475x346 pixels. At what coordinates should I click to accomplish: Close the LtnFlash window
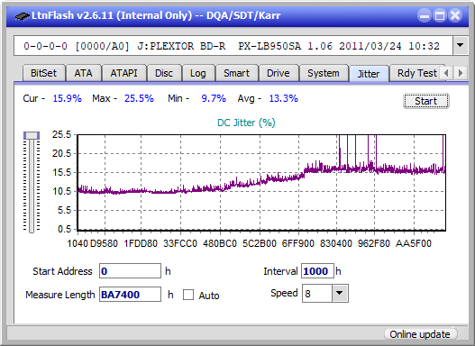tap(455, 15)
